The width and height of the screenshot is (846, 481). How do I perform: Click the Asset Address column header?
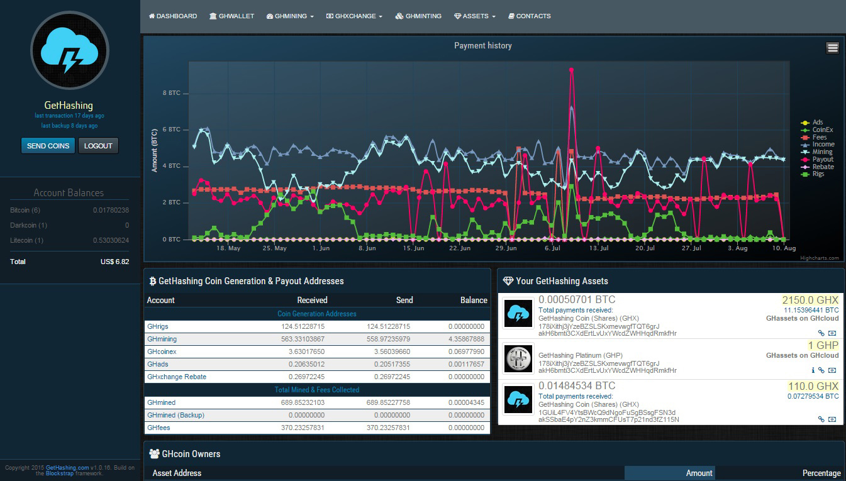(x=177, y=473)
